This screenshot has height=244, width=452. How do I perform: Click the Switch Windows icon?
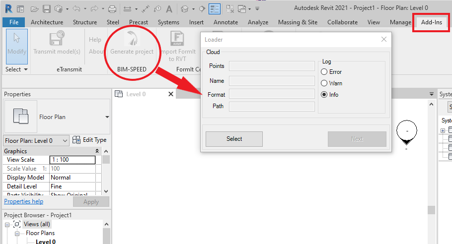coord(242,9)
